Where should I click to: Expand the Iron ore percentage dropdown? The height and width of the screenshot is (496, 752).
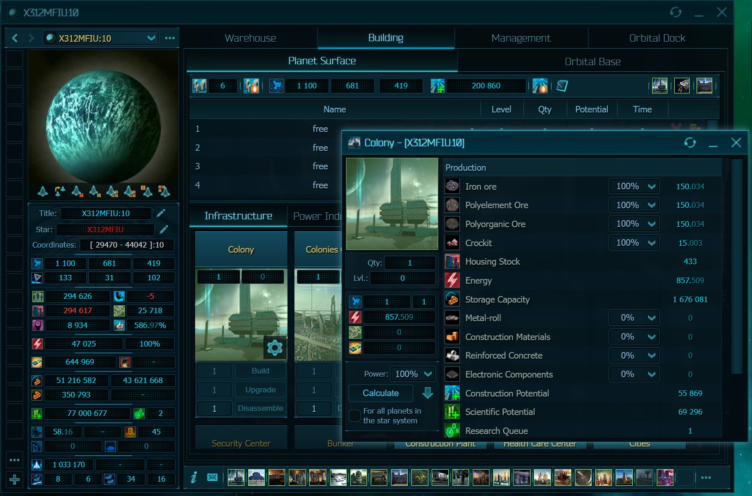634,186
